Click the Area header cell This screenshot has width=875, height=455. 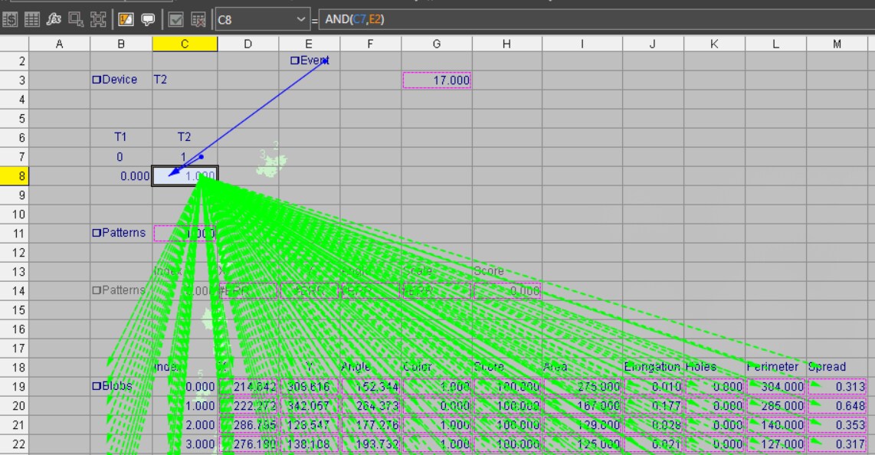click(582, 367)
